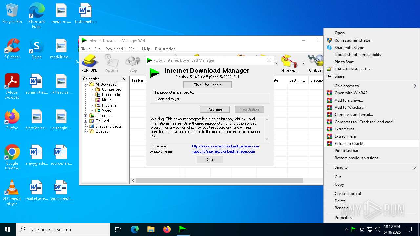This screenshot has width=420, height=236.
Task: Choose Properties in context menu
Action: point(371,218)
